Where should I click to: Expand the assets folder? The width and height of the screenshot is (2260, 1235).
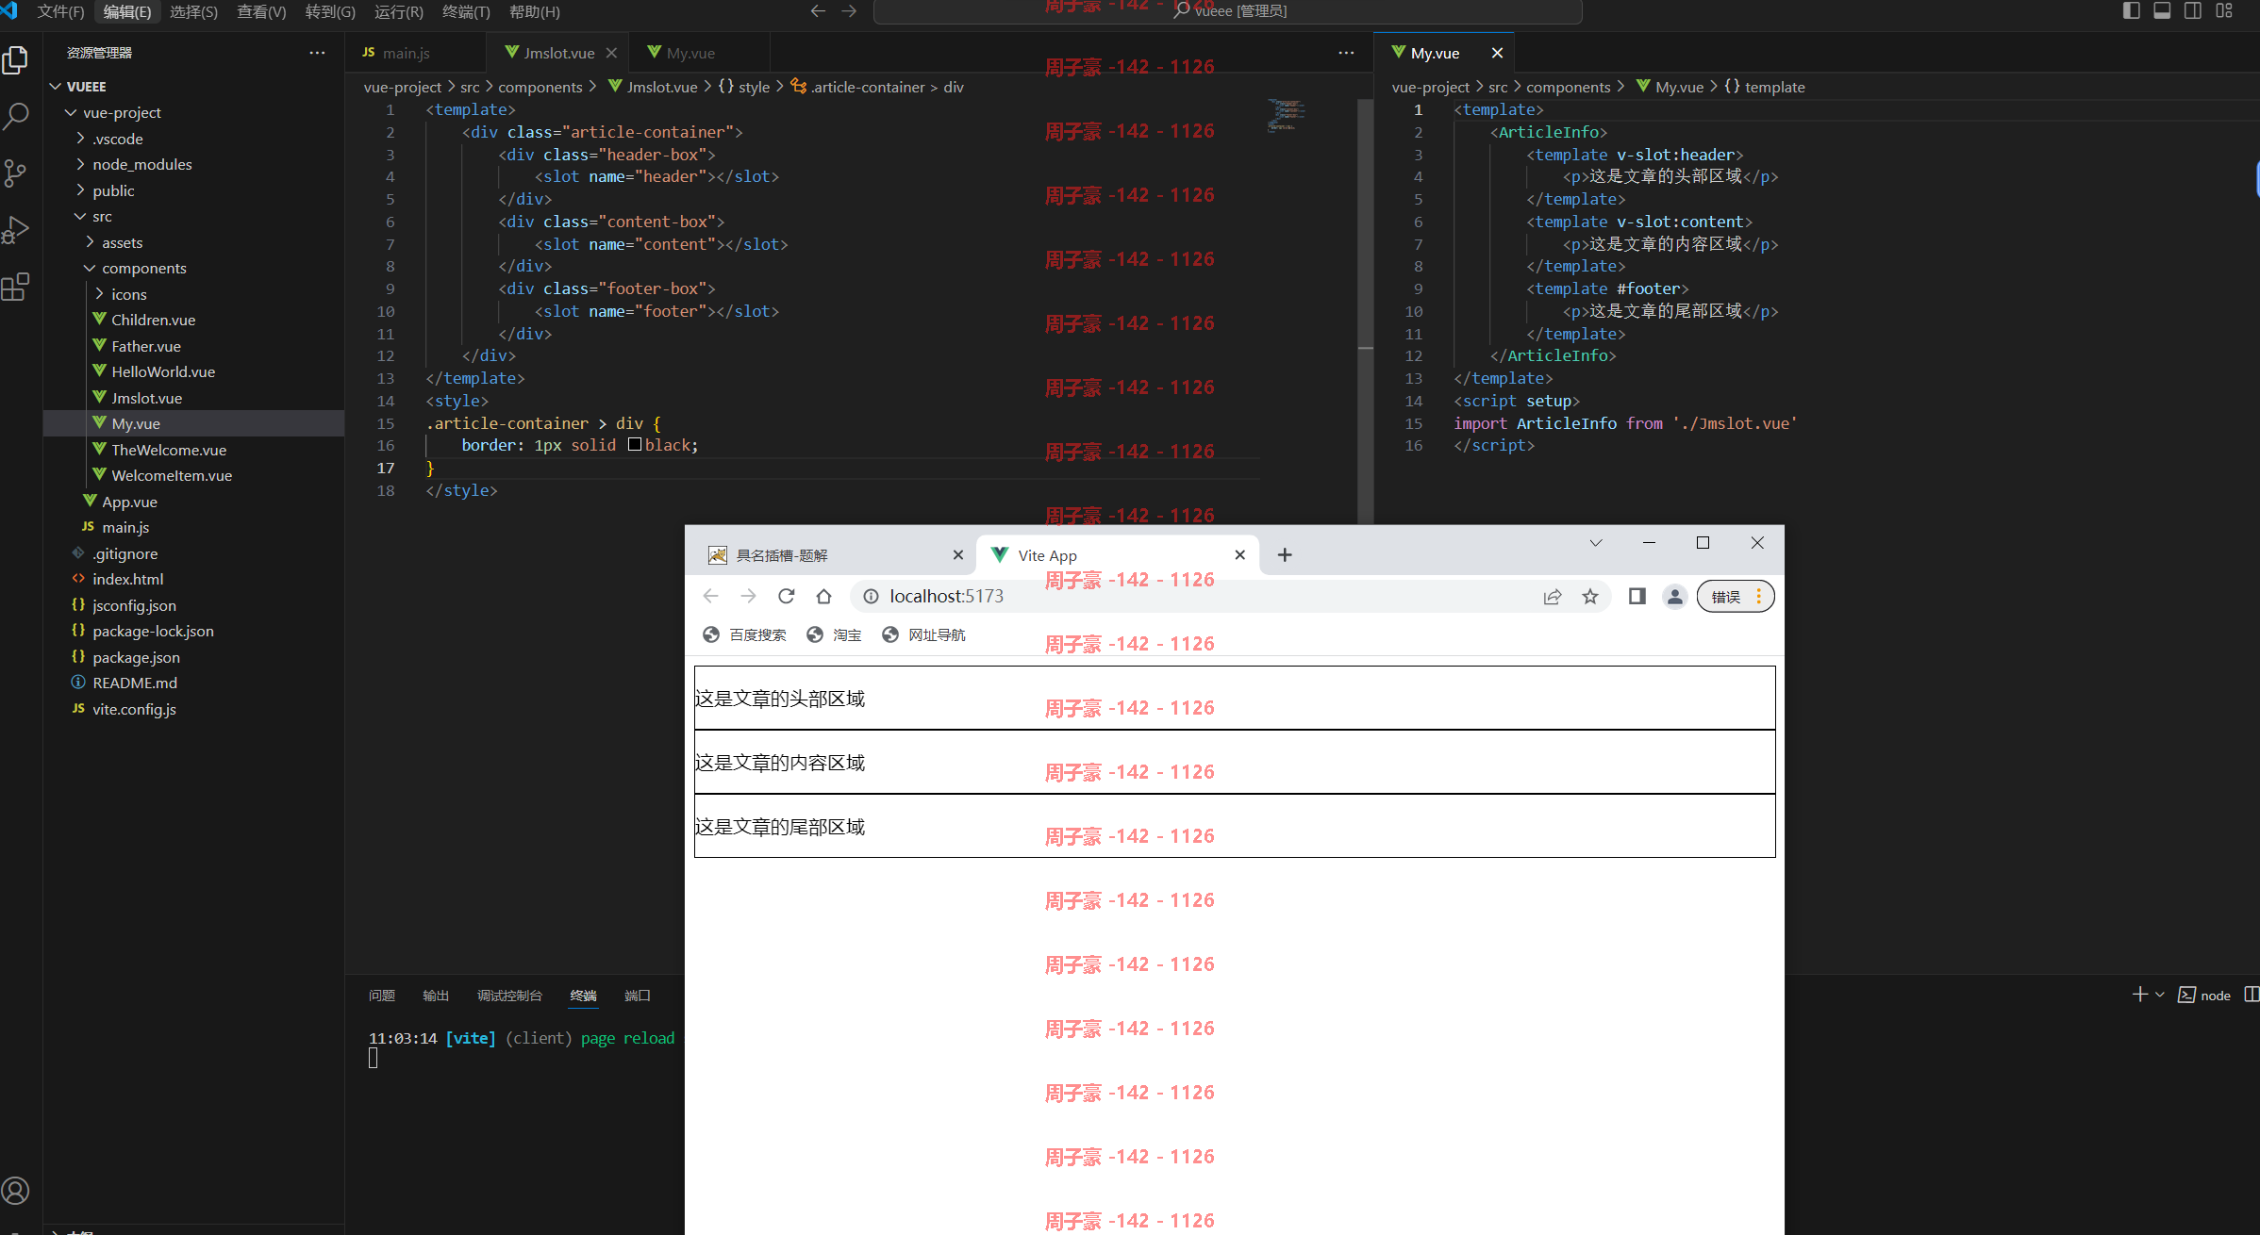(x=90, y=242)
